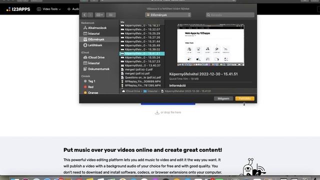The height and width of the screenshot is (180, 320).
Task: Click iCloud Drive in the path bar
Action: click(x=131, y=91)
